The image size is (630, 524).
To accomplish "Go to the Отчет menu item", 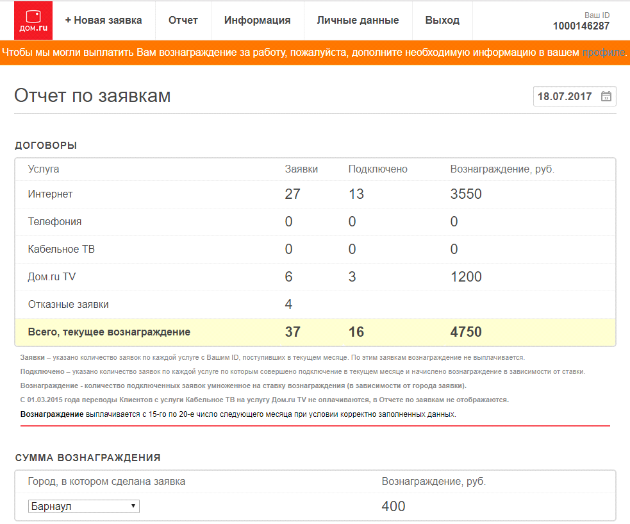I will [x=183, y=21].
